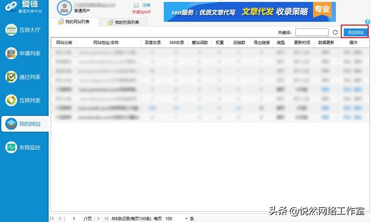Go to the next page arrow

[98, 218]
